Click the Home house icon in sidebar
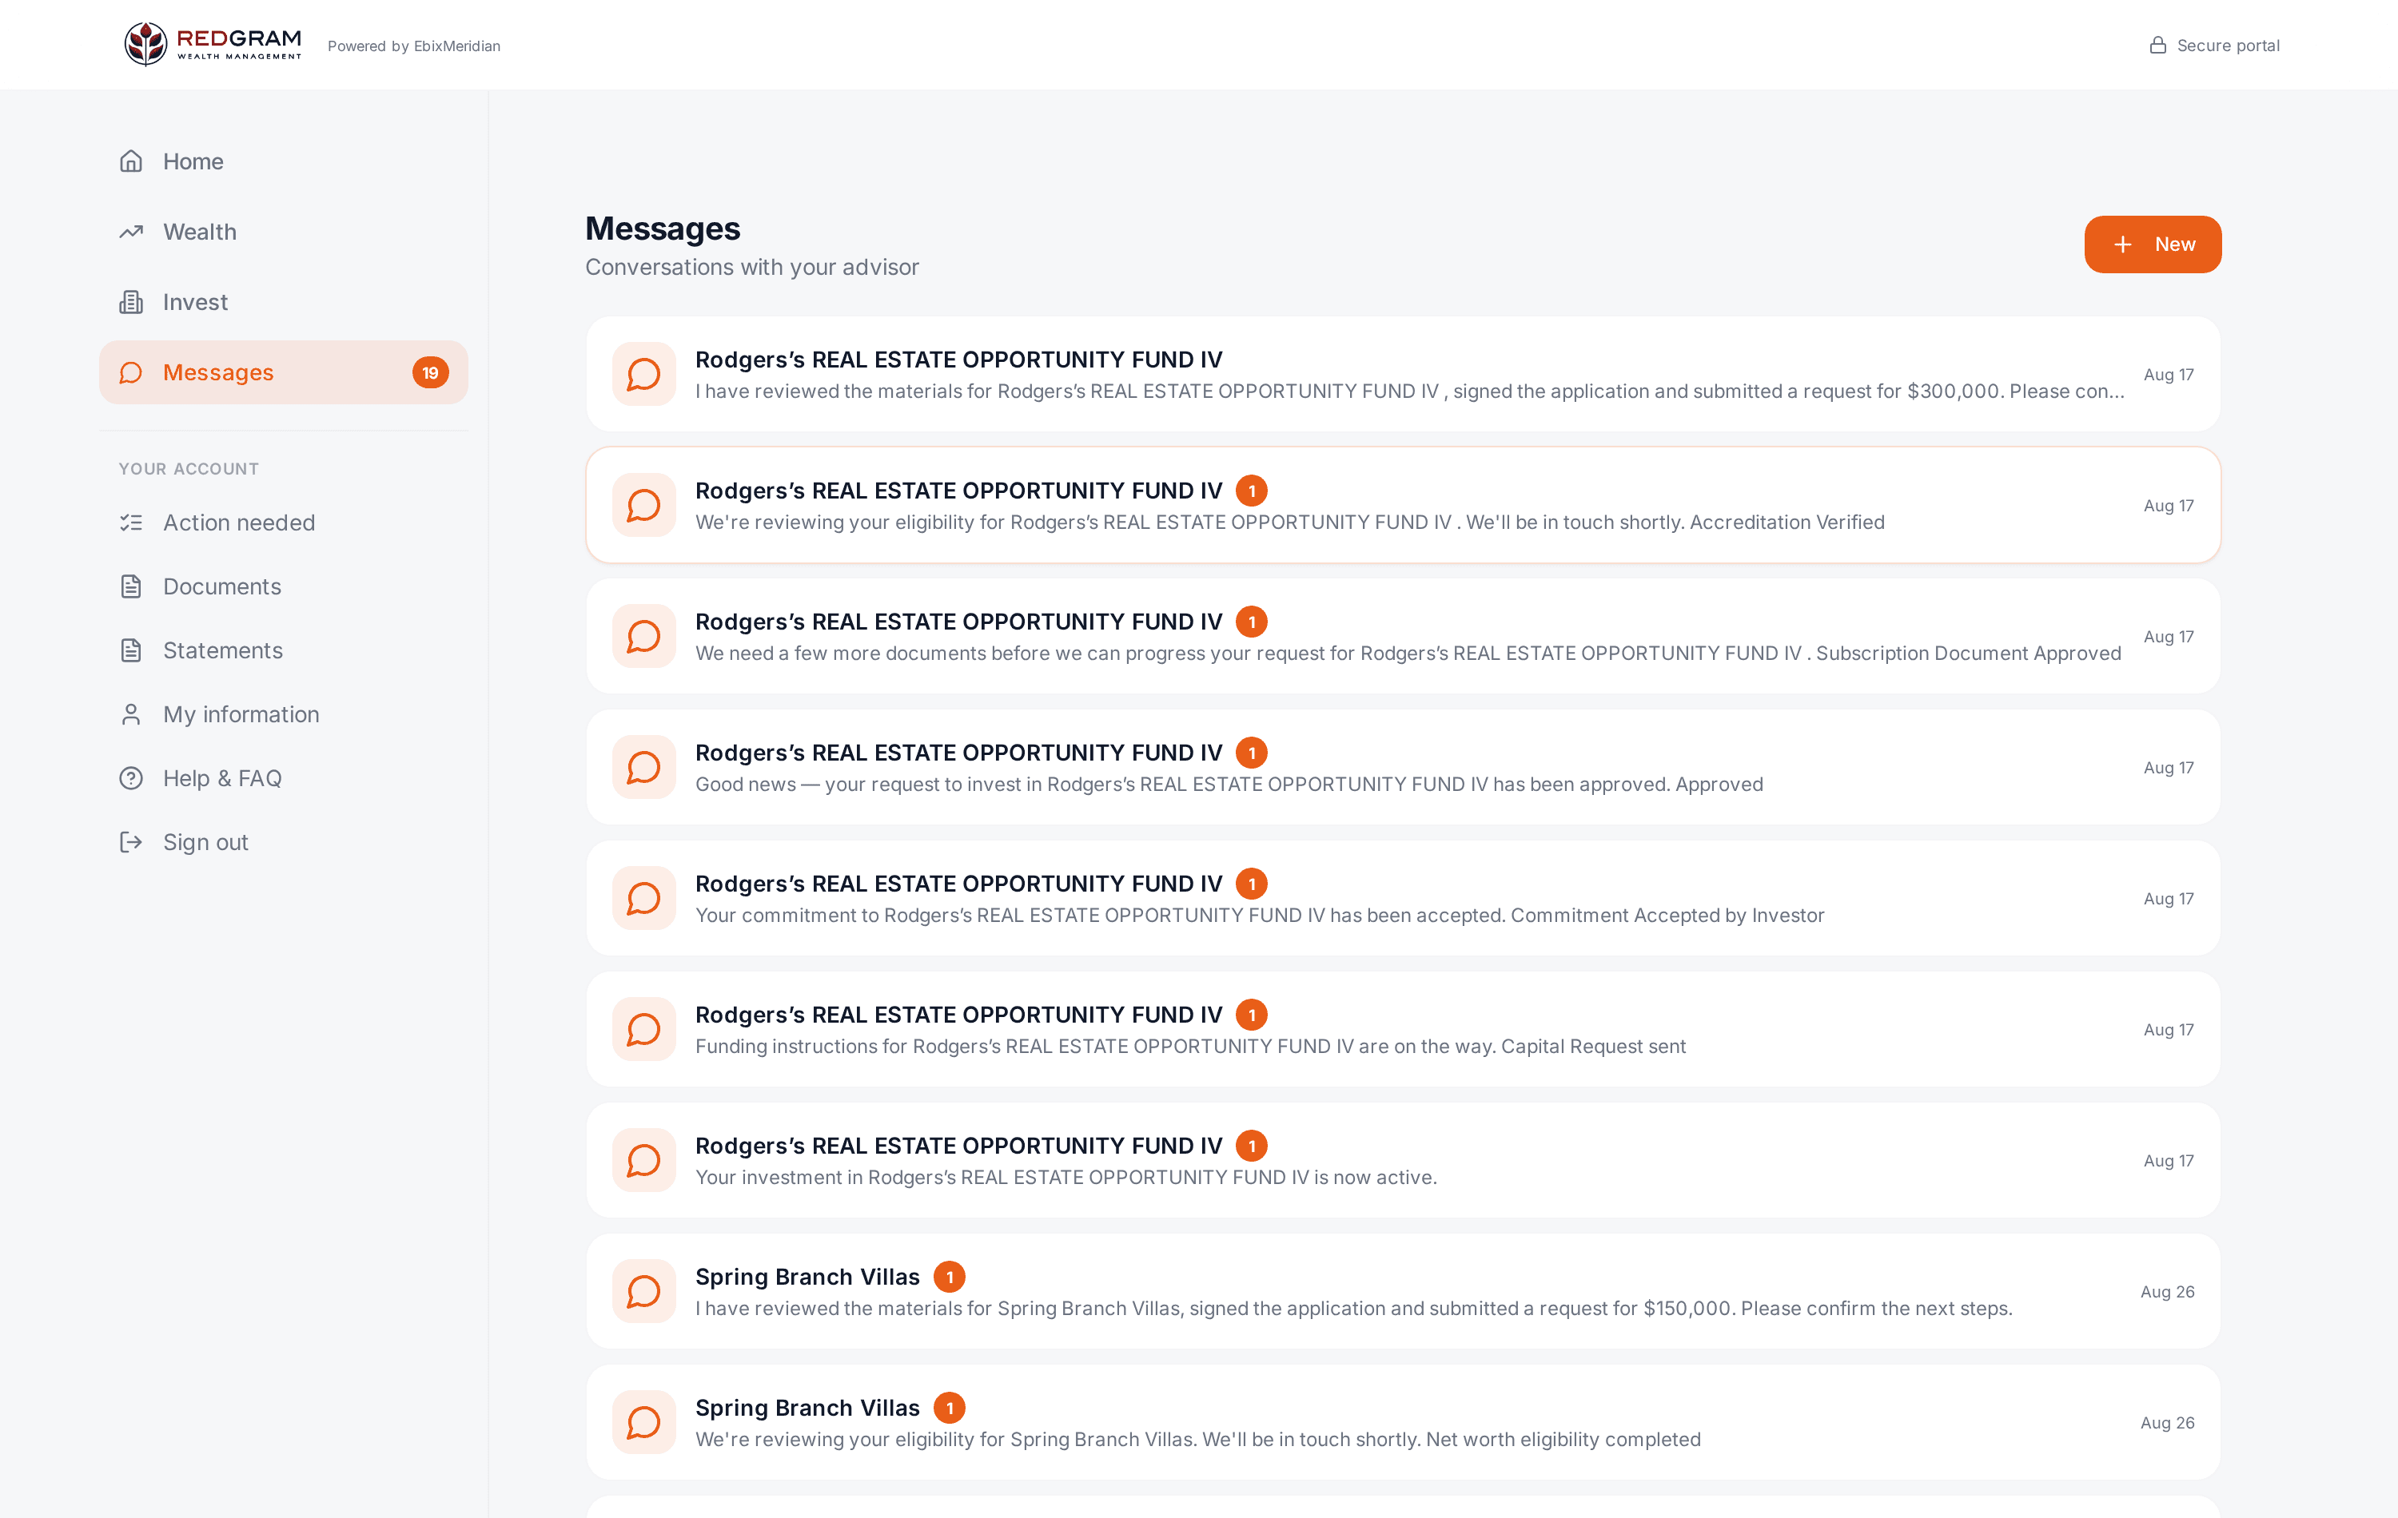The width and height of the screenshot is (2398, 1518). tap(131, 161)
